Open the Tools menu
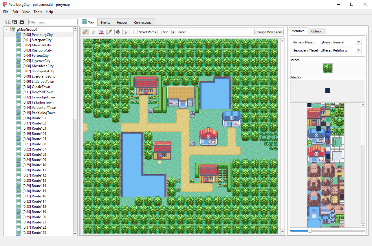Image resolution: width=372 pixels, height=246 pixels. 38,12
